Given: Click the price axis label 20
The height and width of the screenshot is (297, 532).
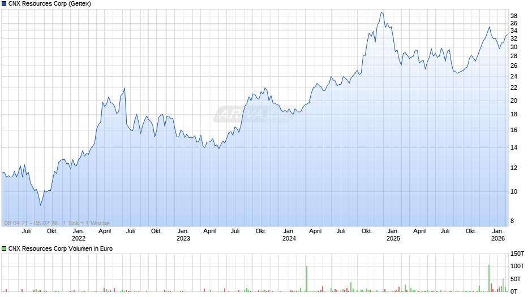Looking at the screenshot, I should pos(514,101).
